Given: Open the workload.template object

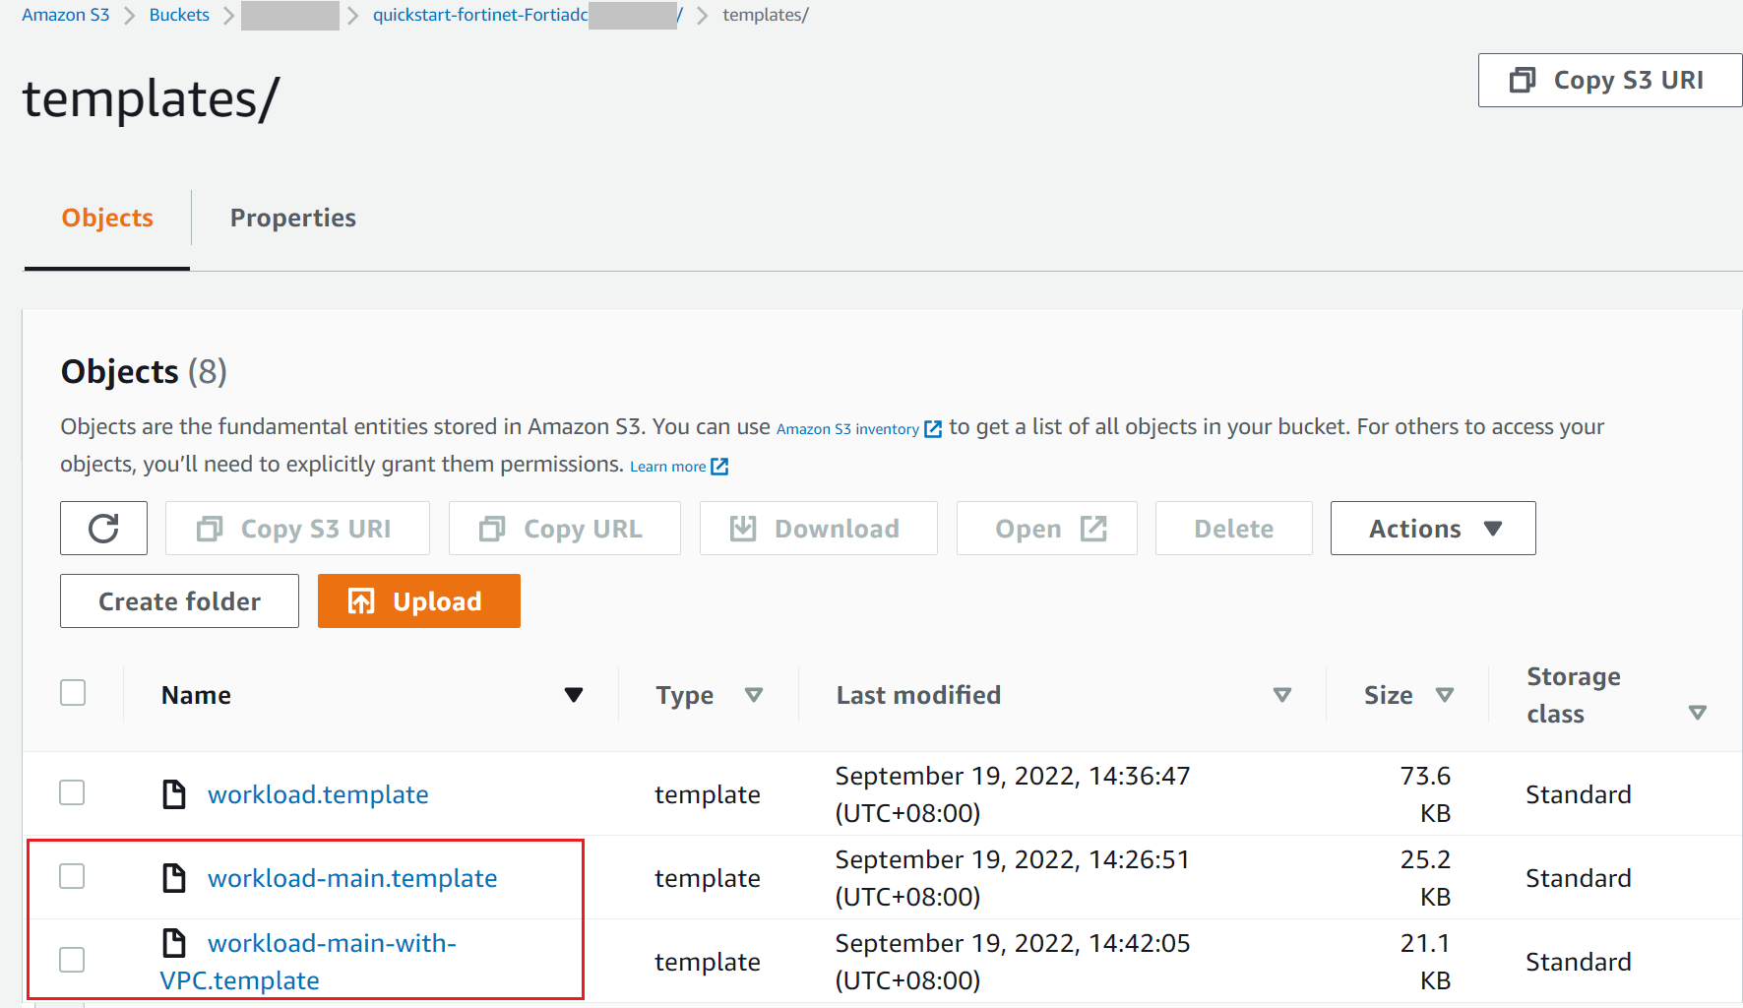Looking at the screenshot, I should [318, 794].
